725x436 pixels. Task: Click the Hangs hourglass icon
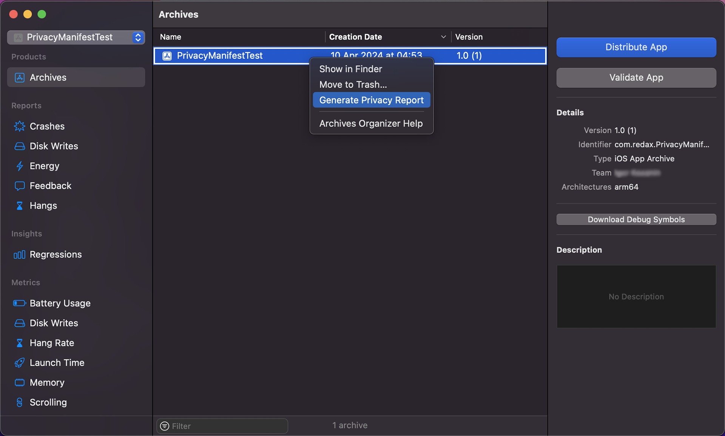pos(19,206)
